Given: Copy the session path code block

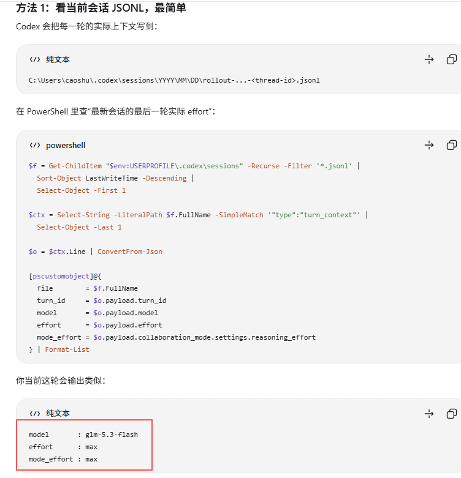Looking at the screenshot, I should pyautogui.click(x=452, y=59).
